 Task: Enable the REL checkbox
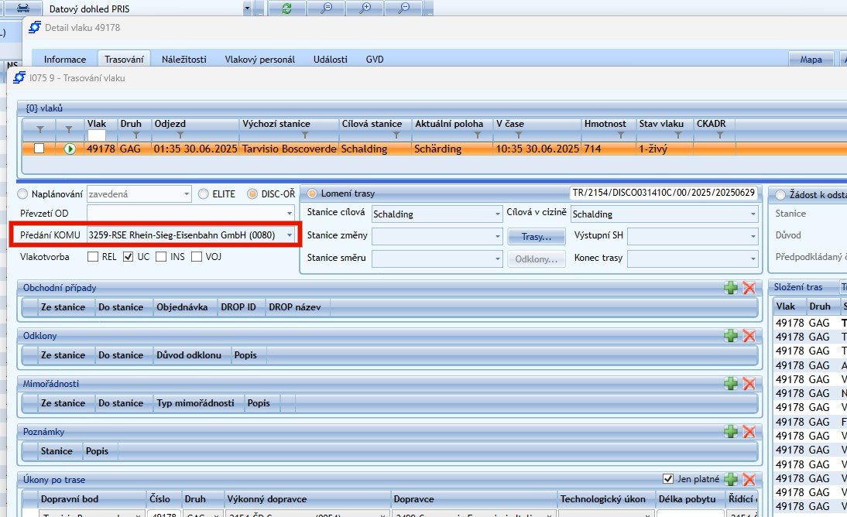pyautogui.click(x=93, y=256)
